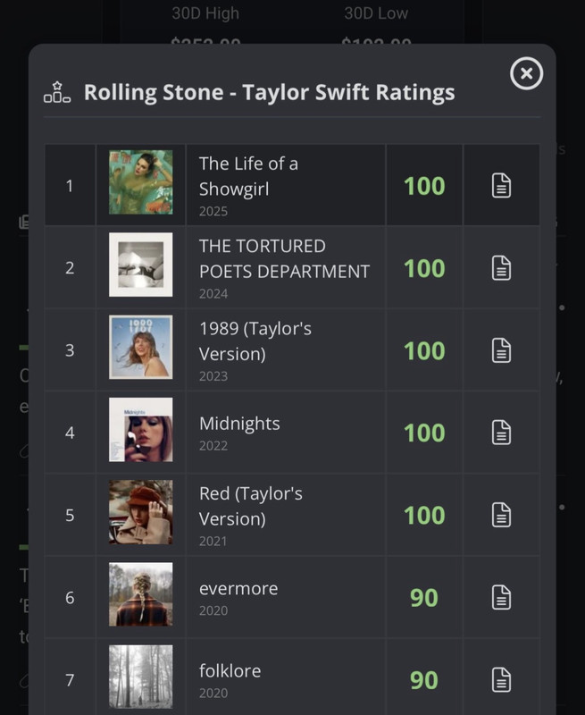Click the ratings podium icon in header
Image resolution: width=585 pixels, height=715 pixels.
pyautogui.click(x=57, y=92)
